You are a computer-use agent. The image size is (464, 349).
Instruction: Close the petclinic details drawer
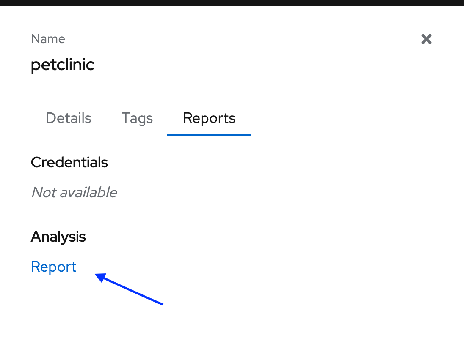coord(426,39)
